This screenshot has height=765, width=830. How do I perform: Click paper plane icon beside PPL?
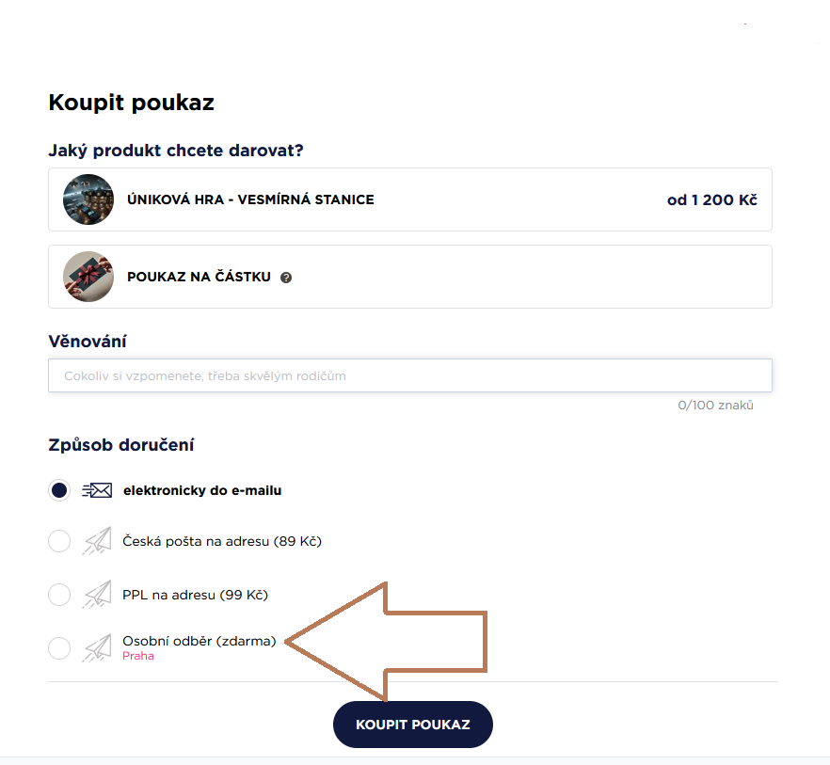coord(97,595)
